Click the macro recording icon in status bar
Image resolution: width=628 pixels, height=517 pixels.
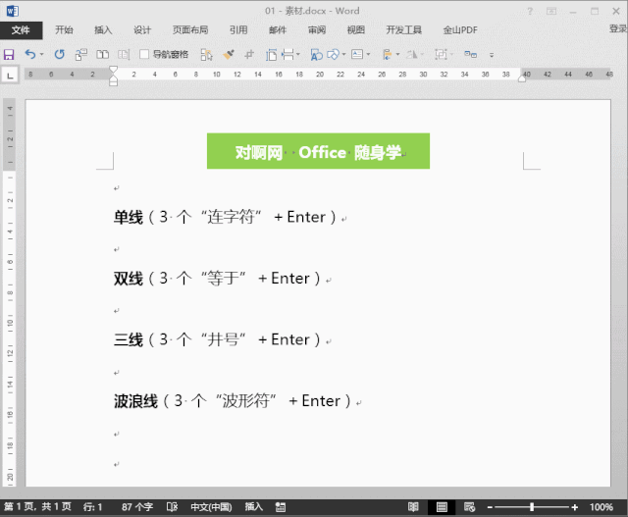(281, 507)
